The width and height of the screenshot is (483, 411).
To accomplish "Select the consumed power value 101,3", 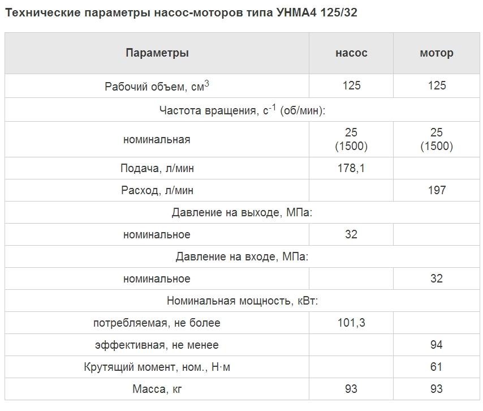I will [351, 323].
